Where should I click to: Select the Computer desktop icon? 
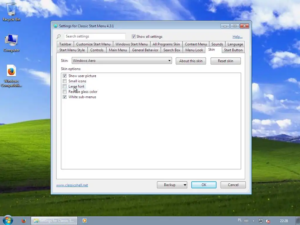(x=11, y=43)
